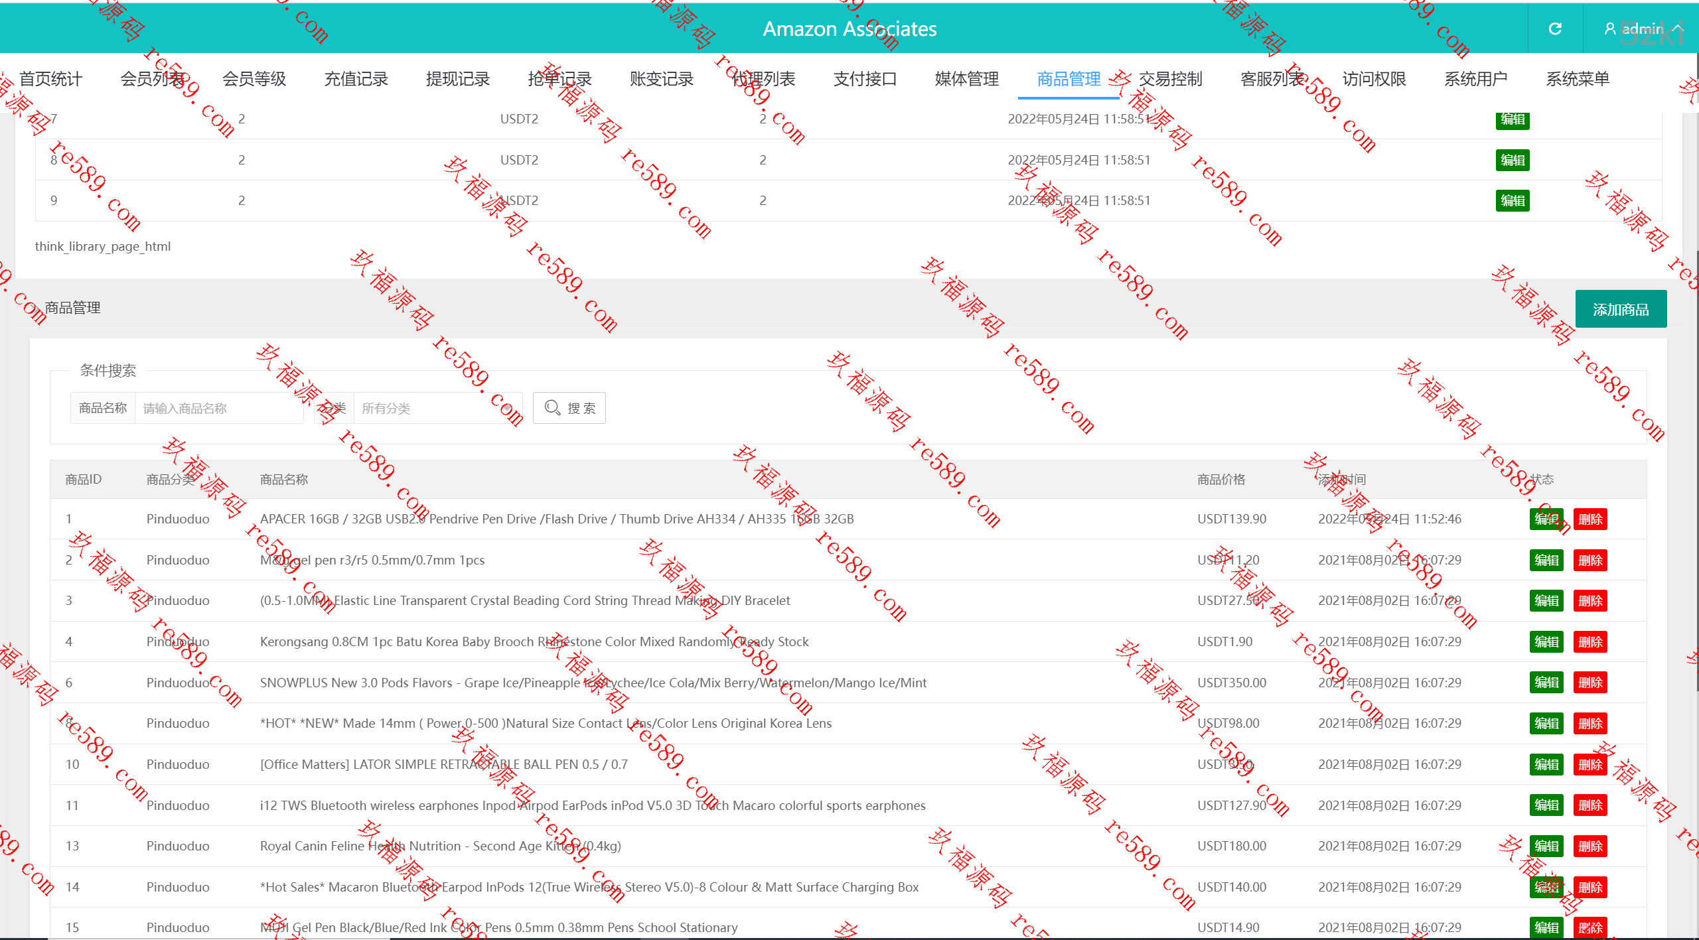Edit row 9 in the USDT2 table

(x=1513, y=200)
